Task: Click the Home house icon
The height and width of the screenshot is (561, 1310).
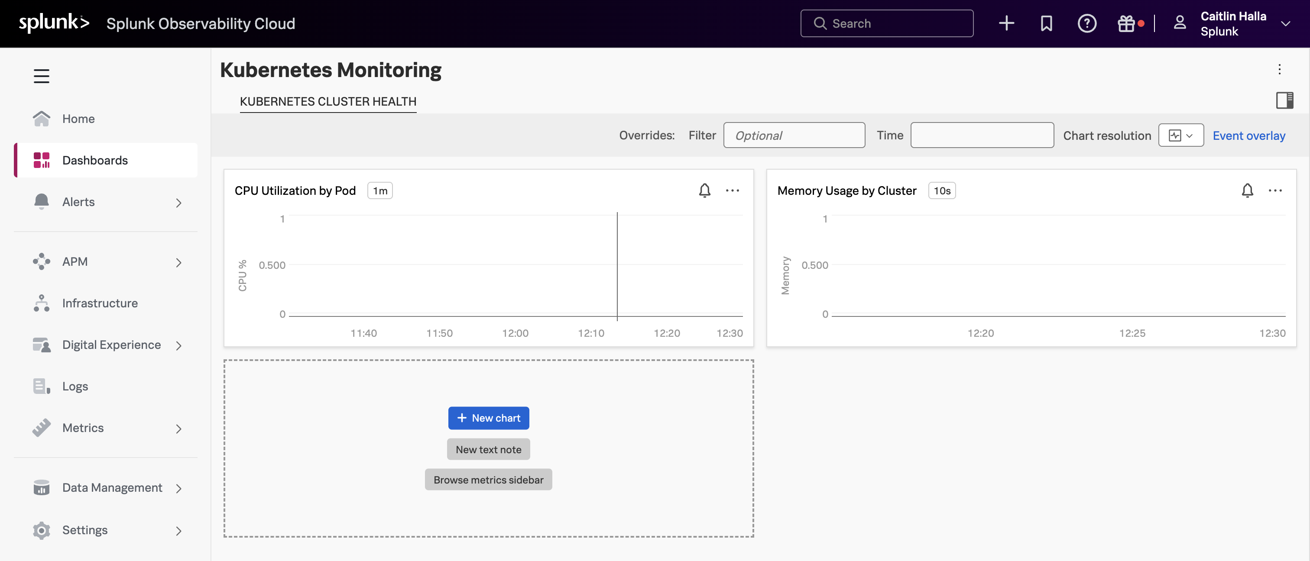Action: pos(42,119)
